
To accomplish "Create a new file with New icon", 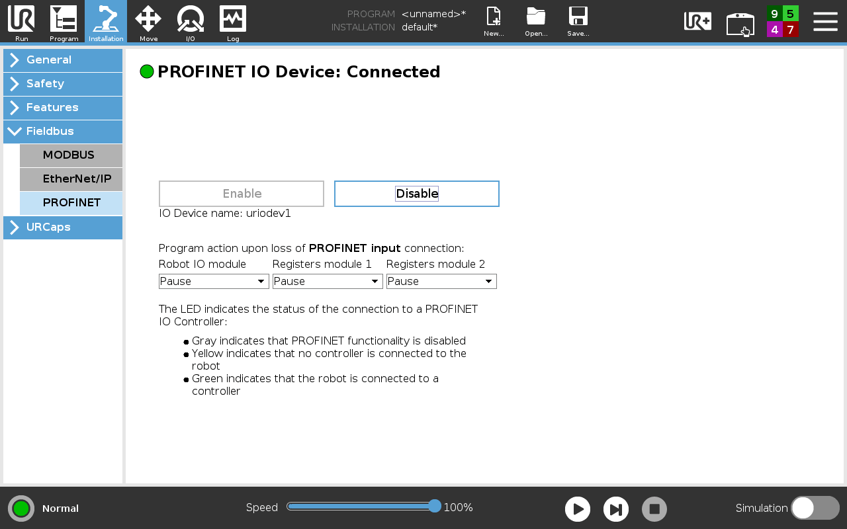I will pos(494,22).
